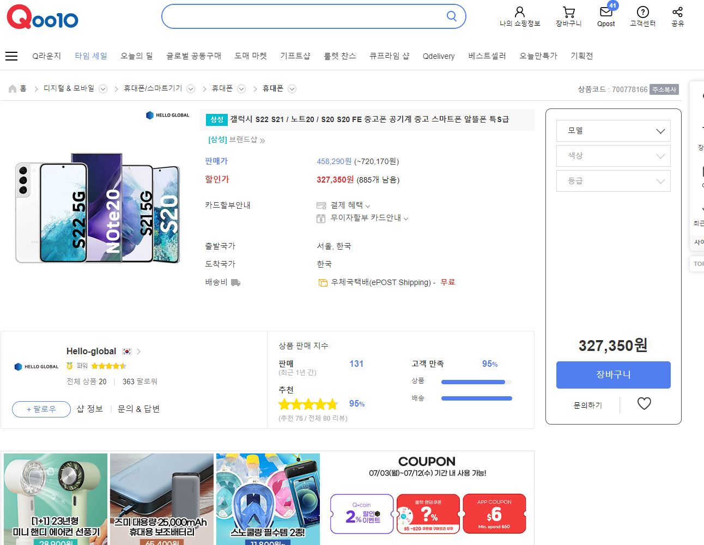Image resolution: width=704 pixels, height=545 pixels.
Task: Open the mini handy fan ad thumbnail
Action: click(56, 499)
